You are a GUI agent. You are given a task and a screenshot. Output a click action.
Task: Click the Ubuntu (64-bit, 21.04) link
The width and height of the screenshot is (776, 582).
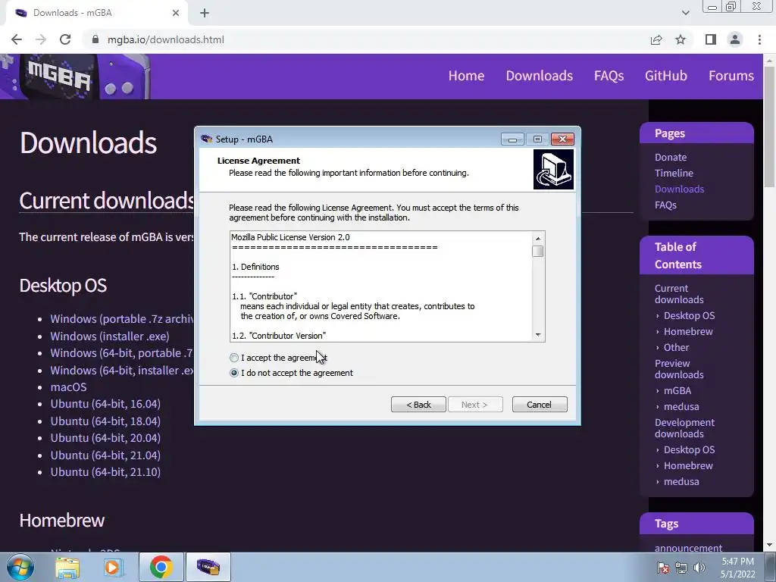(105, 455)
